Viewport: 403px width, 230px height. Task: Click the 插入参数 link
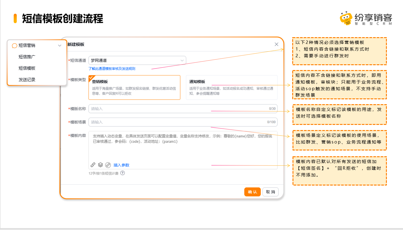coord(121,165)
